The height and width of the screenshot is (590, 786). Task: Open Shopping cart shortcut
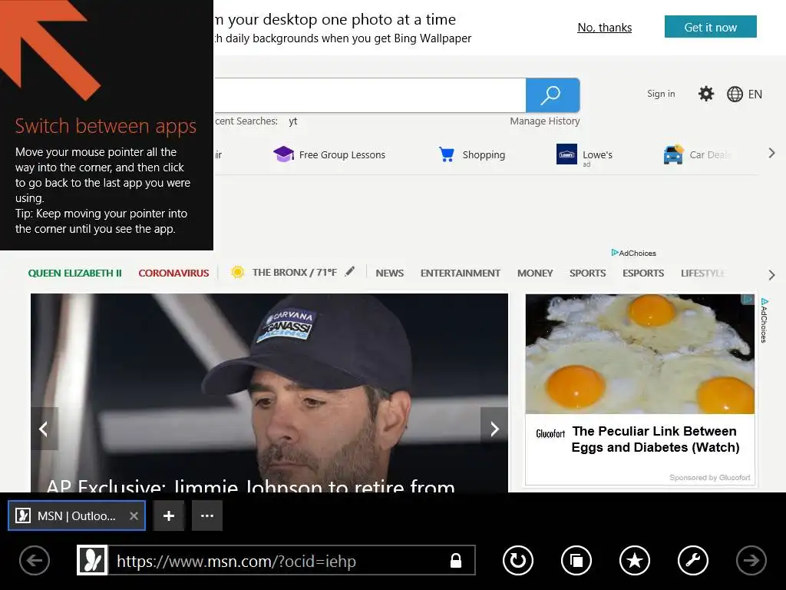point(472,154)
